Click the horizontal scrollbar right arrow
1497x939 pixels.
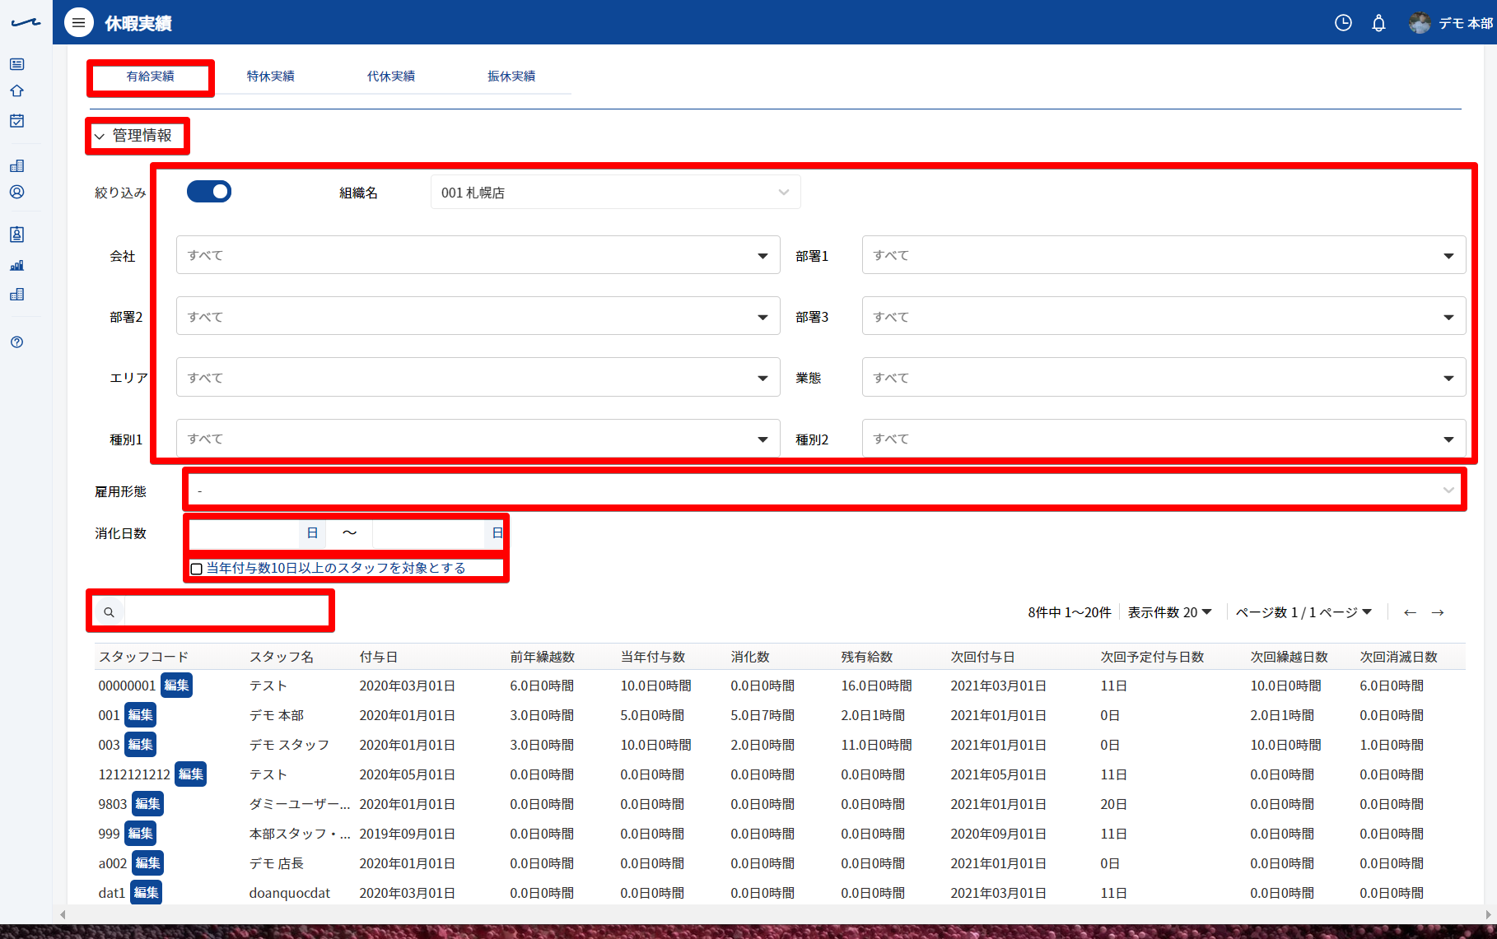[1488, 914]
